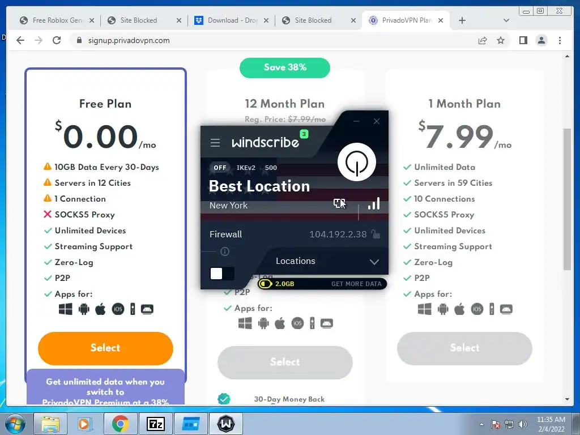Toggle Chrome side panel button

[523, 40]
